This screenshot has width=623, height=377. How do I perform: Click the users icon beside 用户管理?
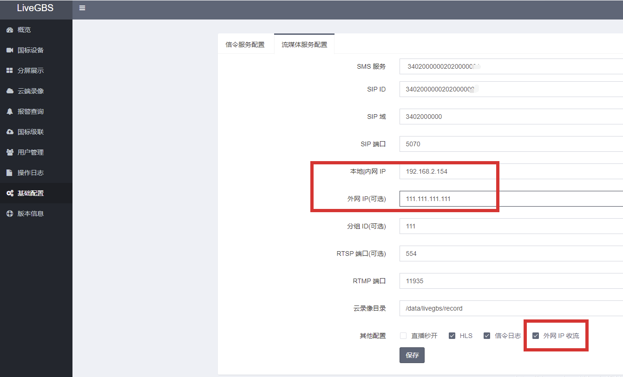[10, 152]
